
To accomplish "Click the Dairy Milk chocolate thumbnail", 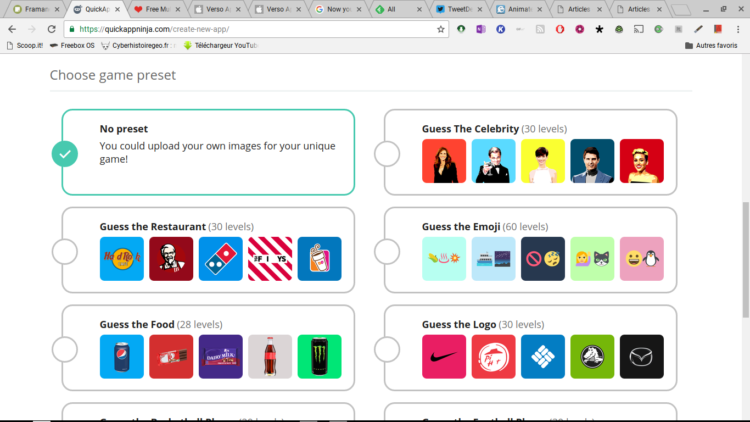I will (x=221, y=357).
